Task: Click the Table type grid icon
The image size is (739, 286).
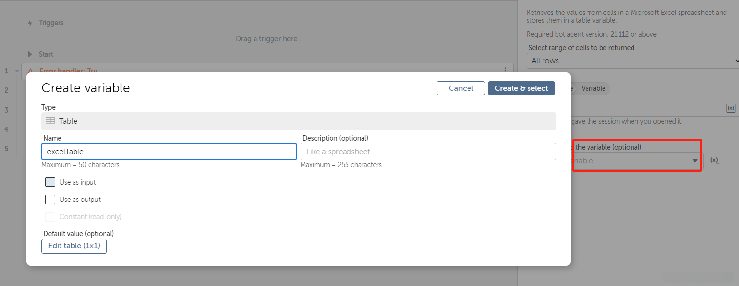Action: (50, 121)
